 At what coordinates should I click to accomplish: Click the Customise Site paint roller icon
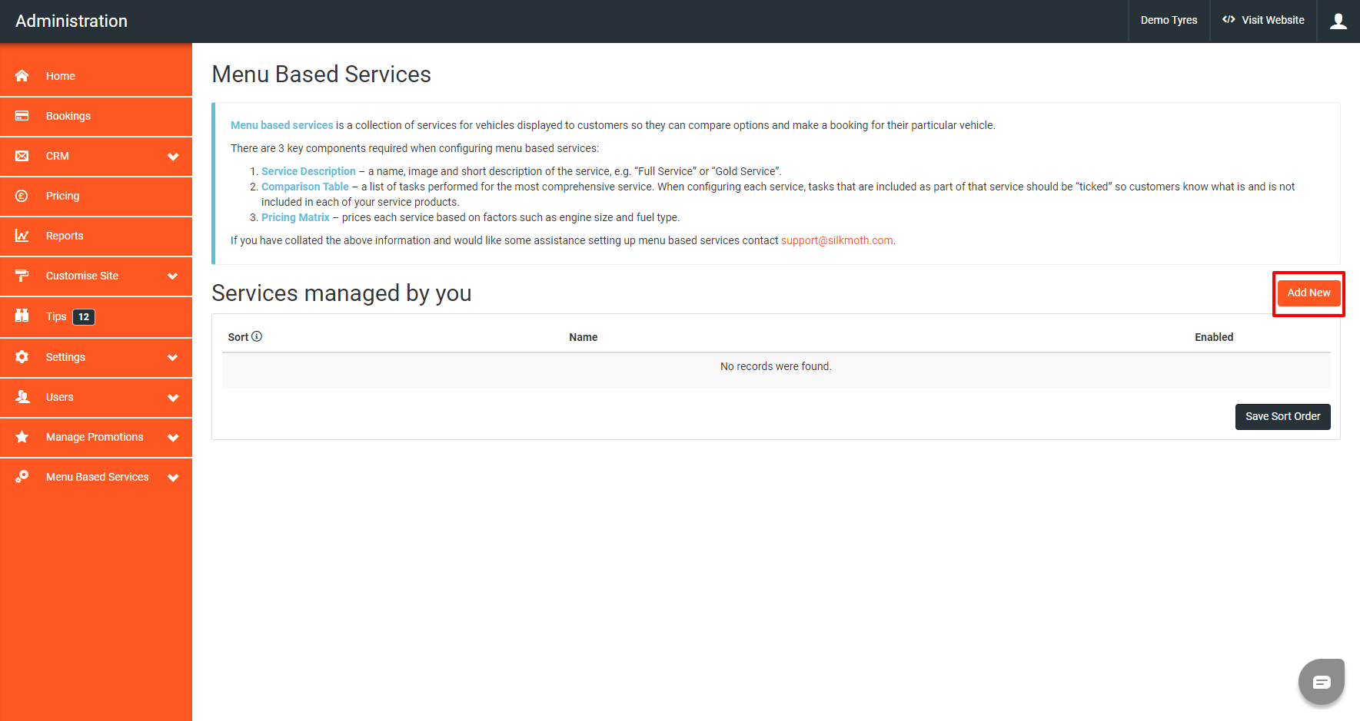tap(22, 276)
